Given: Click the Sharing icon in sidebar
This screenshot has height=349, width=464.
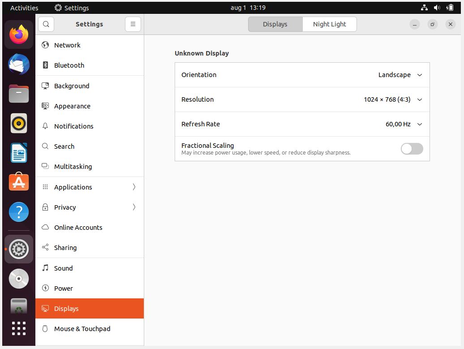Looking at the screenshot, I should coord(45,248).
